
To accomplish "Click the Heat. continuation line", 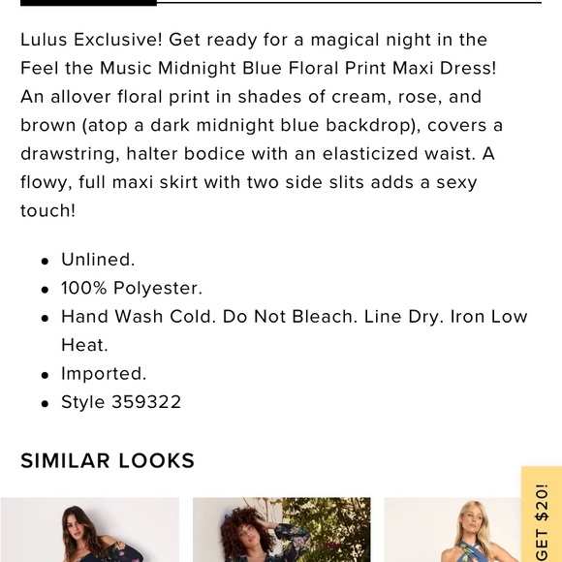I will [x=84, y=345].
